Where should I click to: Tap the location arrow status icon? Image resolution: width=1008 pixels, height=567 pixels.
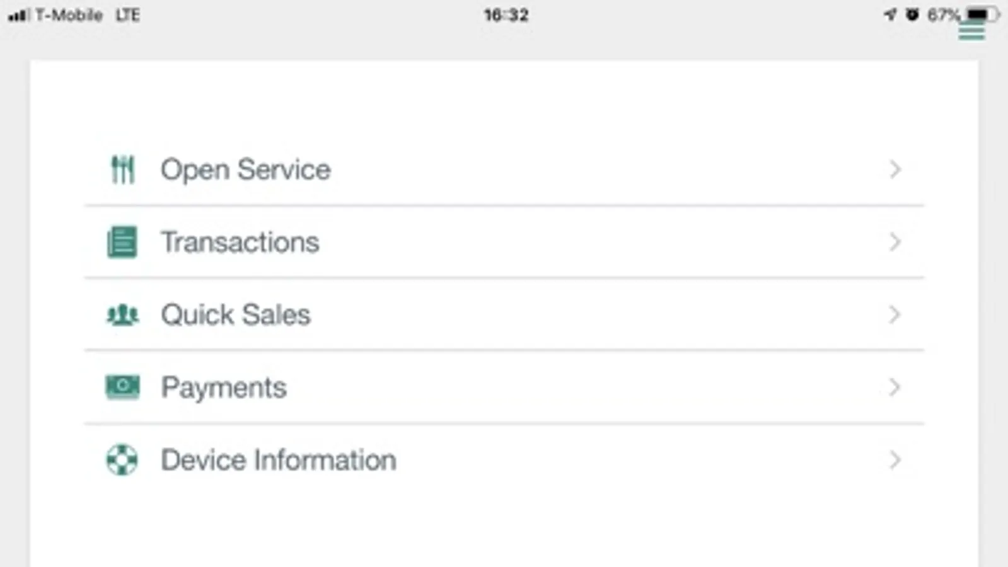[x=890, y=14]
